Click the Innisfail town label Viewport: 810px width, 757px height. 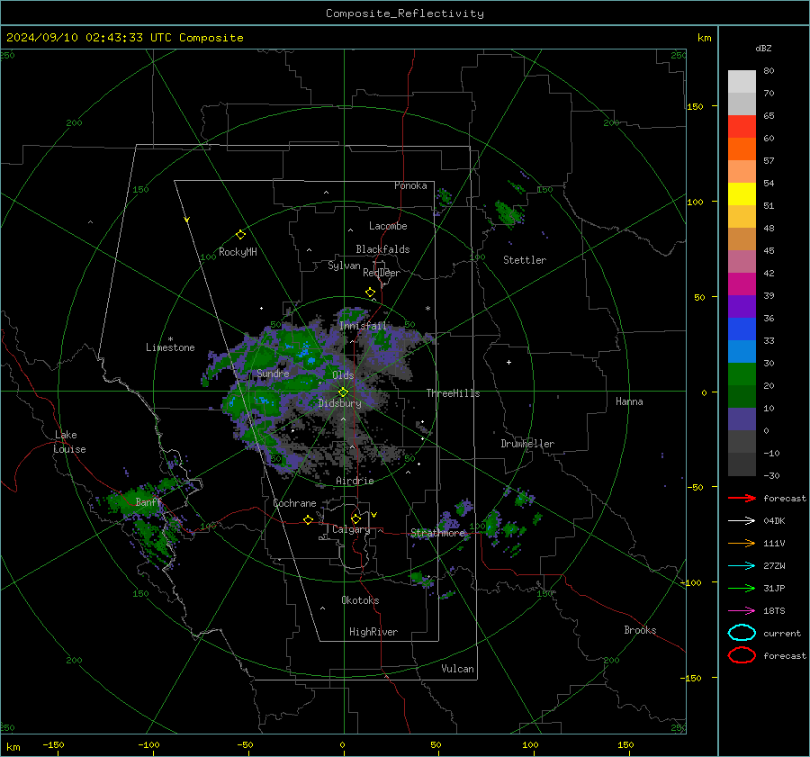pyautogui.click(x=363, y=326)
